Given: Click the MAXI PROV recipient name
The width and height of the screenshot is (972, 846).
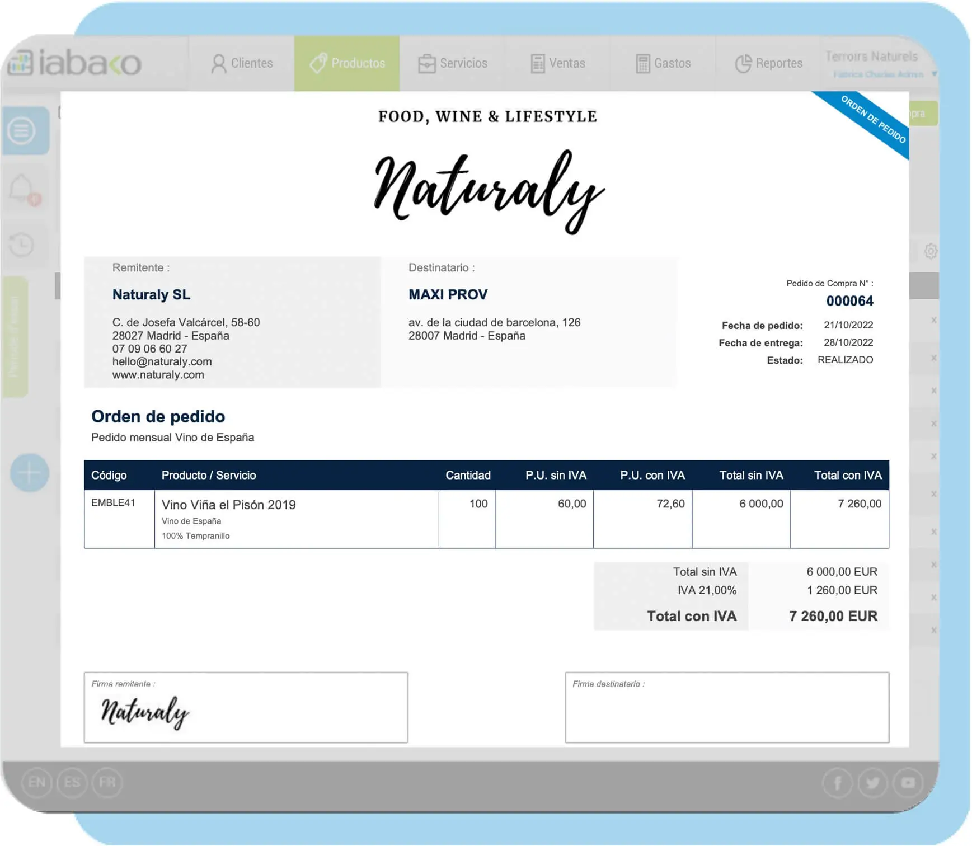Looking at the screenshot, I should click(448, 294).
